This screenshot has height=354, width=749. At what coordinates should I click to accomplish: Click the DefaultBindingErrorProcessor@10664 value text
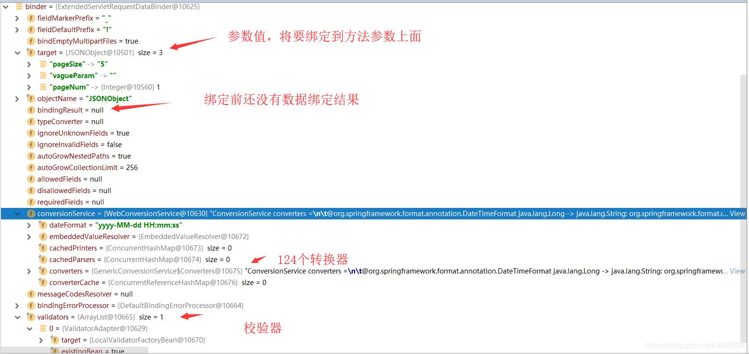coord(180,306)
